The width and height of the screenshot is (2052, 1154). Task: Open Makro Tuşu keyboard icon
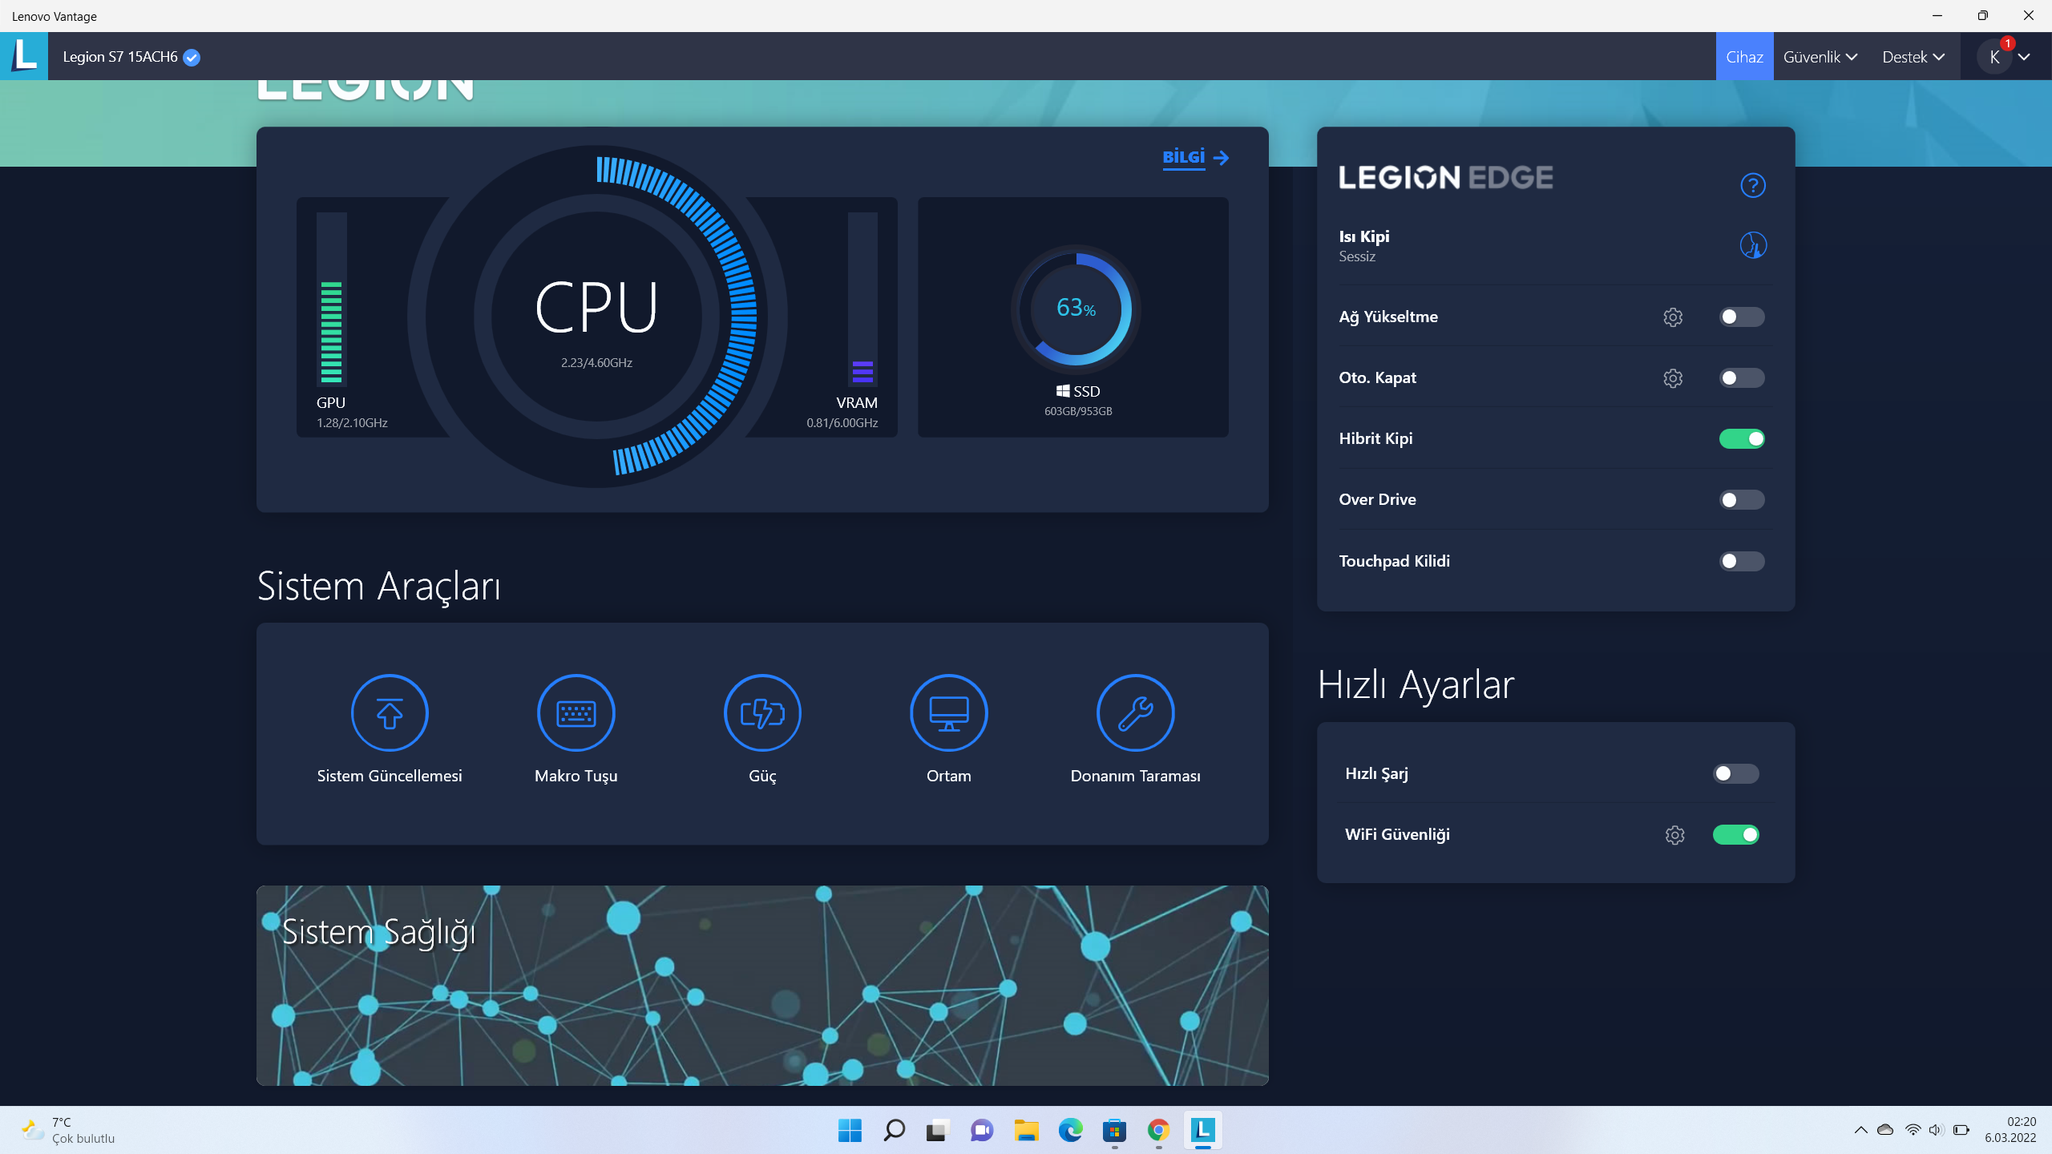coord(576,712)
